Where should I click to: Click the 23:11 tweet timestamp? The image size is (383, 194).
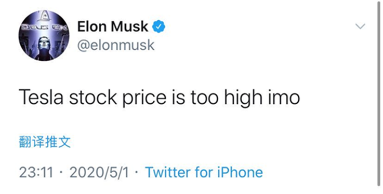pos(36,173)
